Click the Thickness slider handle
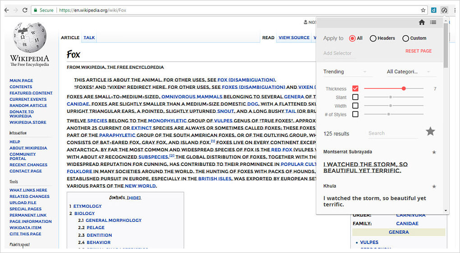The height and width of the screenshot is (253, 460). pyautogui.click(x=404, y=89)
